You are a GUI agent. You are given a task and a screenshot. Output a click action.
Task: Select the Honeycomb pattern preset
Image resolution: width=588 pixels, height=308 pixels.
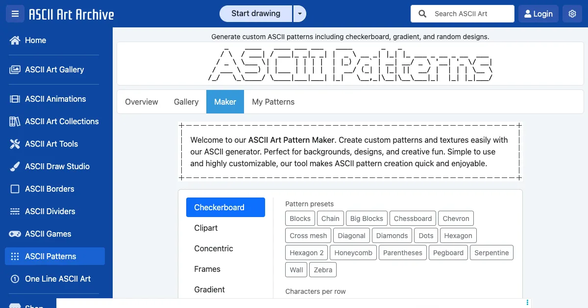pos(353,253)
